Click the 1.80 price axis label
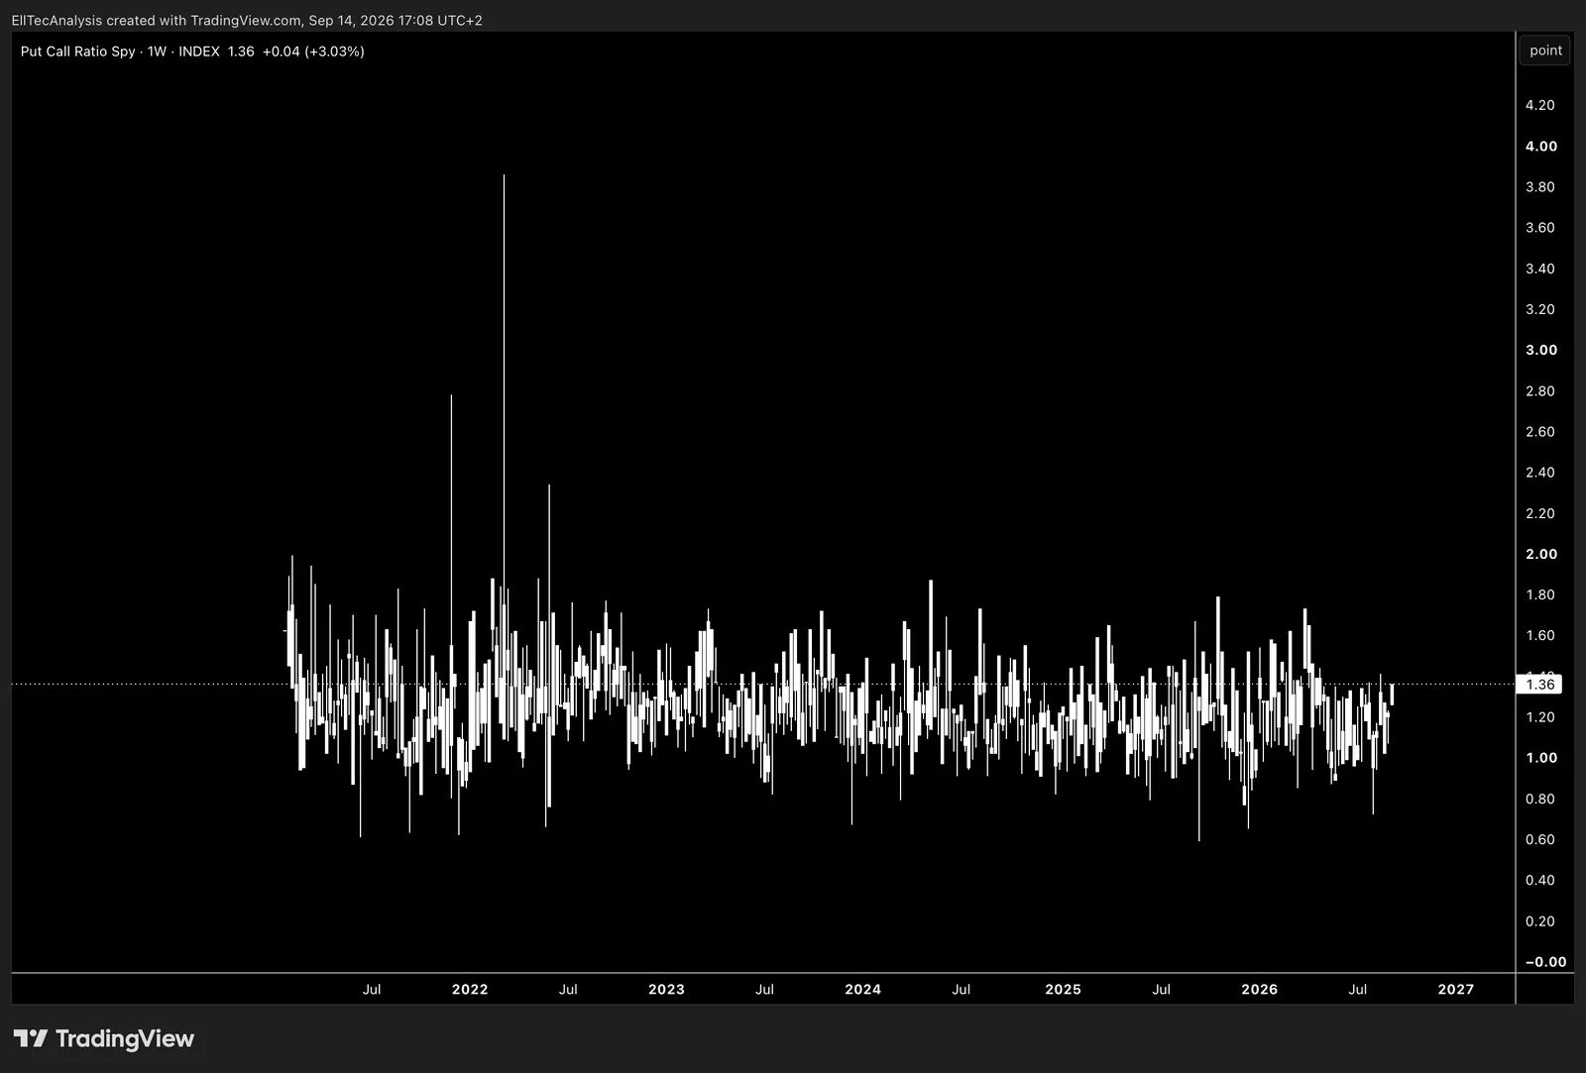The width and height of the screenshot is (1586, 1073). click(1540, 594)
